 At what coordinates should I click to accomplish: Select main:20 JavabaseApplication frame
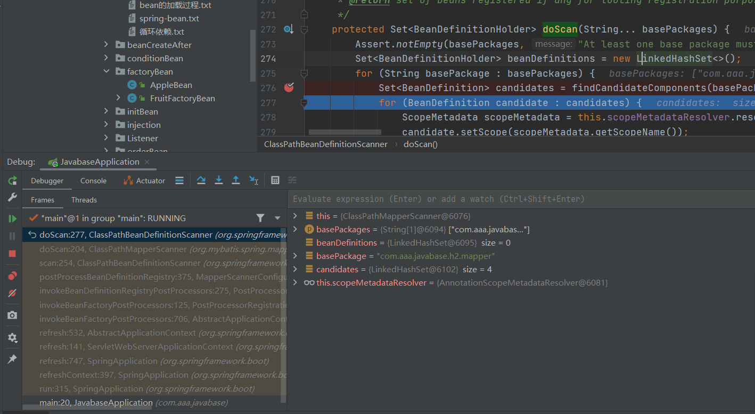[154, 402]
